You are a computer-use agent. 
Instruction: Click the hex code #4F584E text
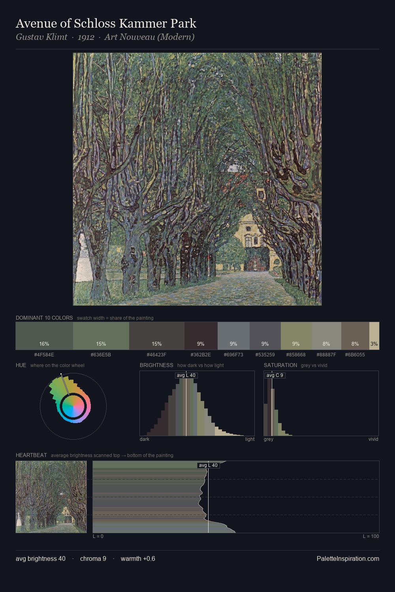(x=44, y=354)
